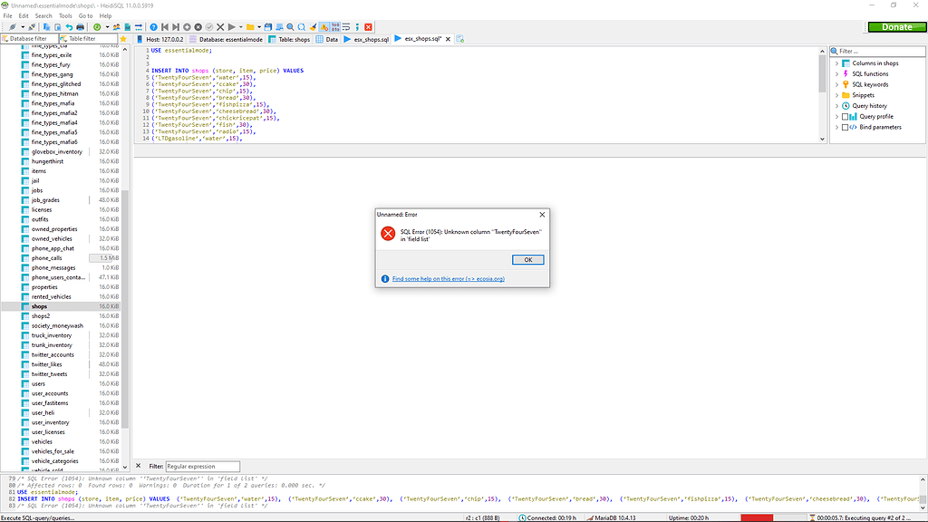Viewport: 928px width, 522px height.
Task: Expand the Snippets tree node
Action: point(836,94)
